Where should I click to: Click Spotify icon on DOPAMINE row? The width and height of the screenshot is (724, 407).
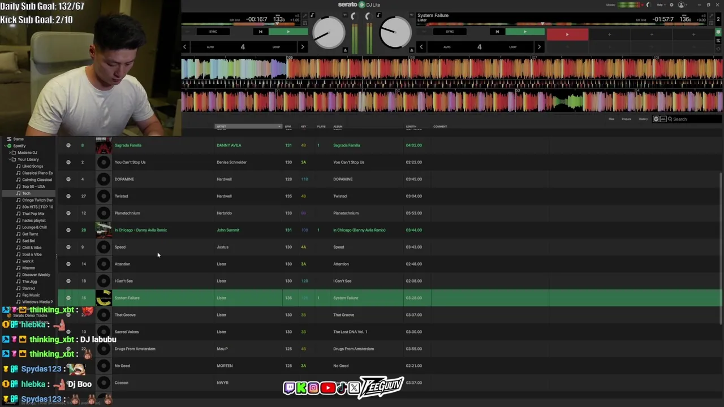(68, 179)
